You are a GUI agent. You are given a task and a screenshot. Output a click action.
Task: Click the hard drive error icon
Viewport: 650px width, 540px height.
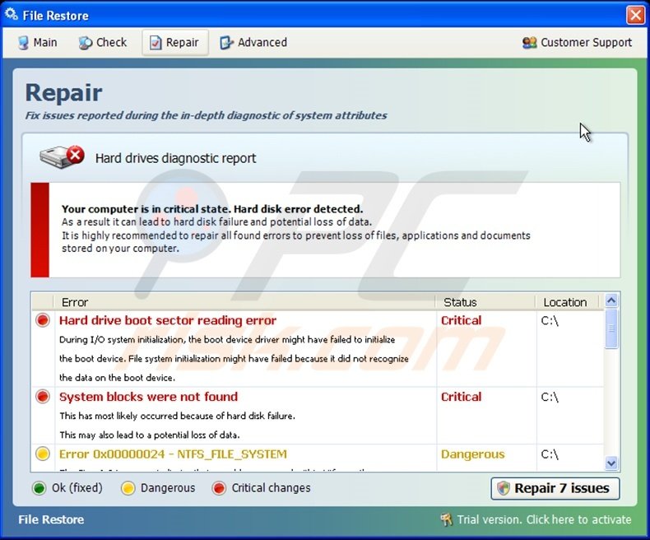click(63, 156)
